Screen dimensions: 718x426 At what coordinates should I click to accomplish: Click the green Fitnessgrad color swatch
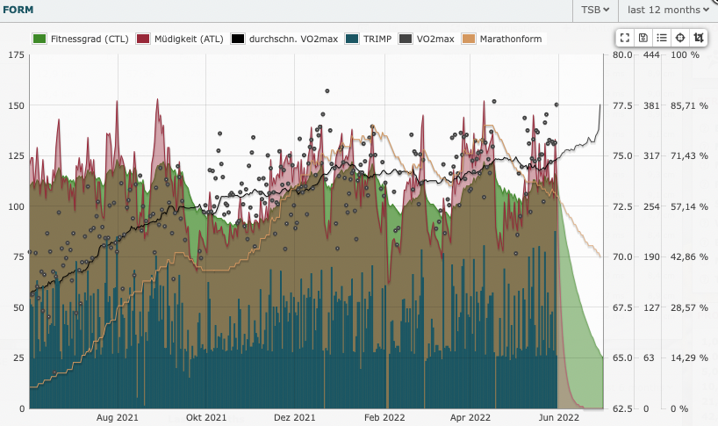click(x=39, y=39)
